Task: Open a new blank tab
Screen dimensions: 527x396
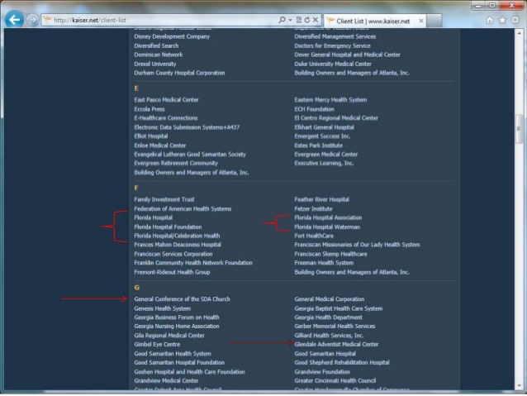Action: click(x=434, y=21)
